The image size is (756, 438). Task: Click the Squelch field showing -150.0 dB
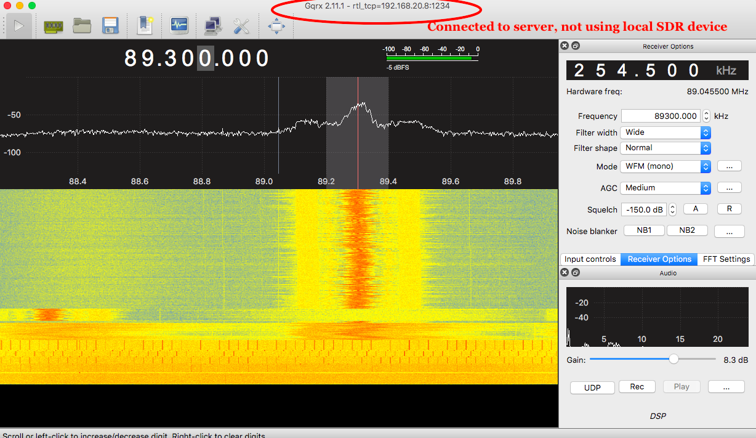click(644, 209)
